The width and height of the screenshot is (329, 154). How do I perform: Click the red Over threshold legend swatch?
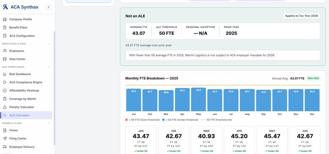pyautogui.click(x=126, y=120)
